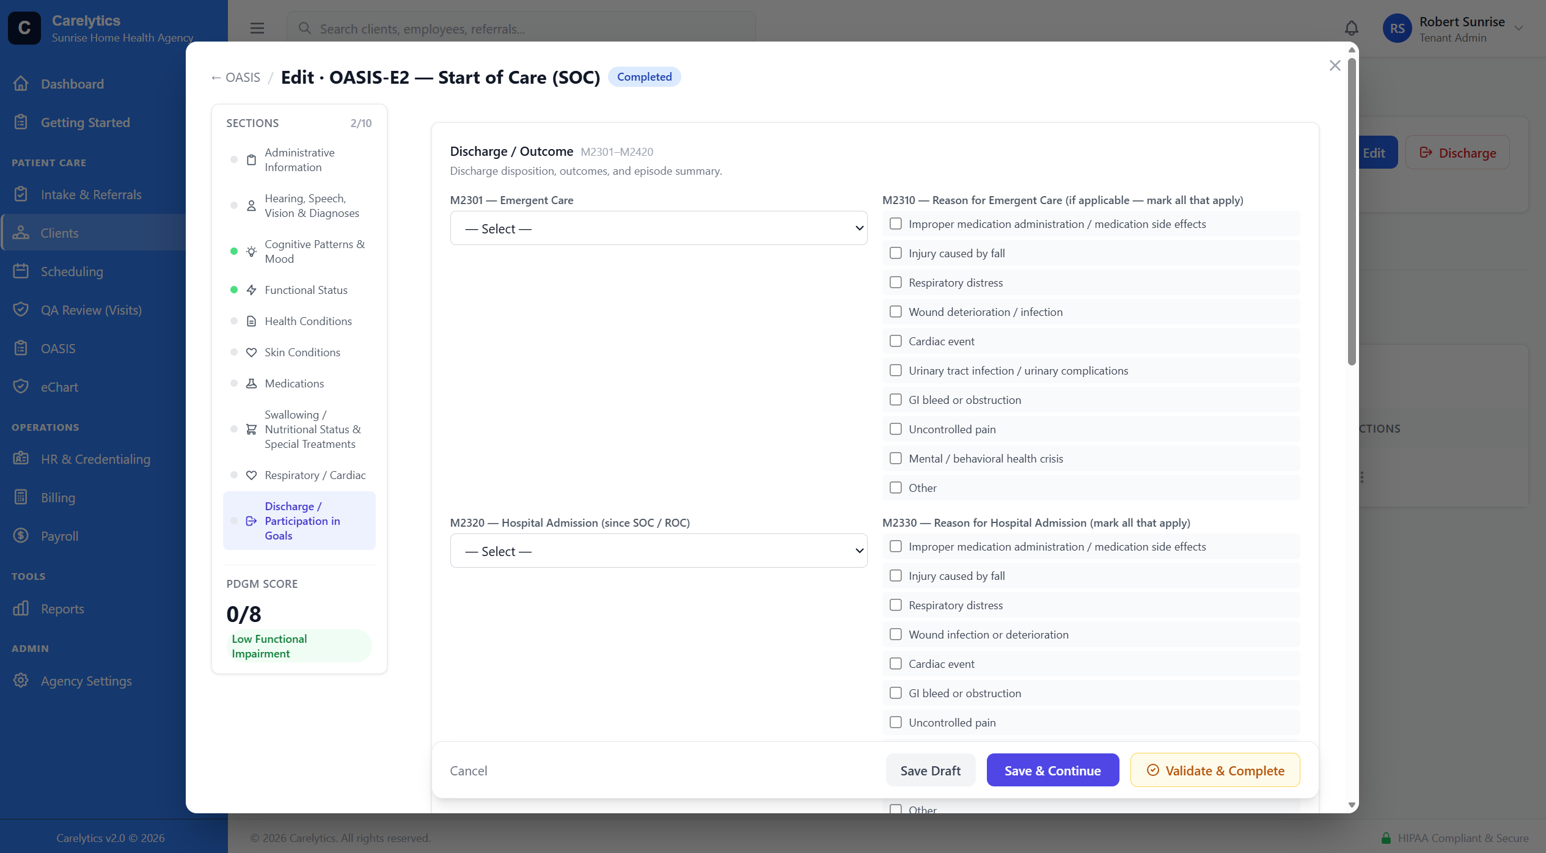Click the Functional Status lightning icon
This screenshot has height=853, width=1546.
click(x=251, y=290)
